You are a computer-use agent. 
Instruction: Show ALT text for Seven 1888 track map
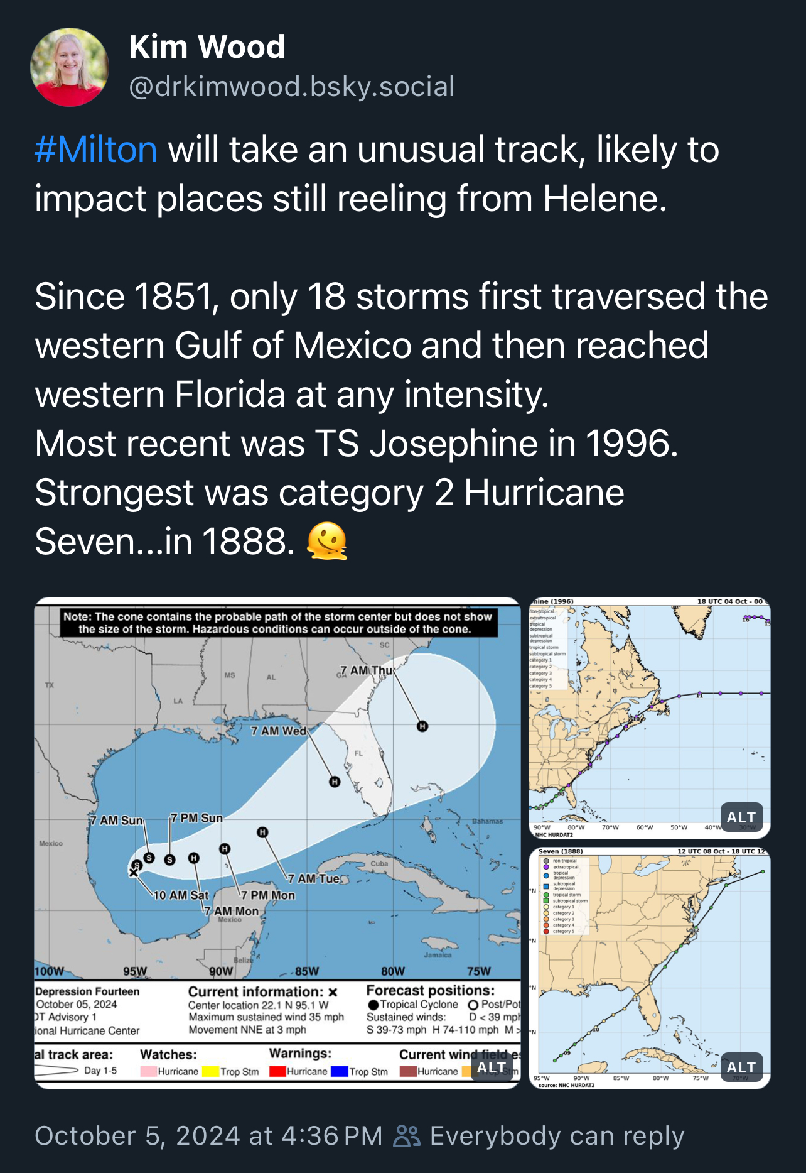tap(741, 1067)
